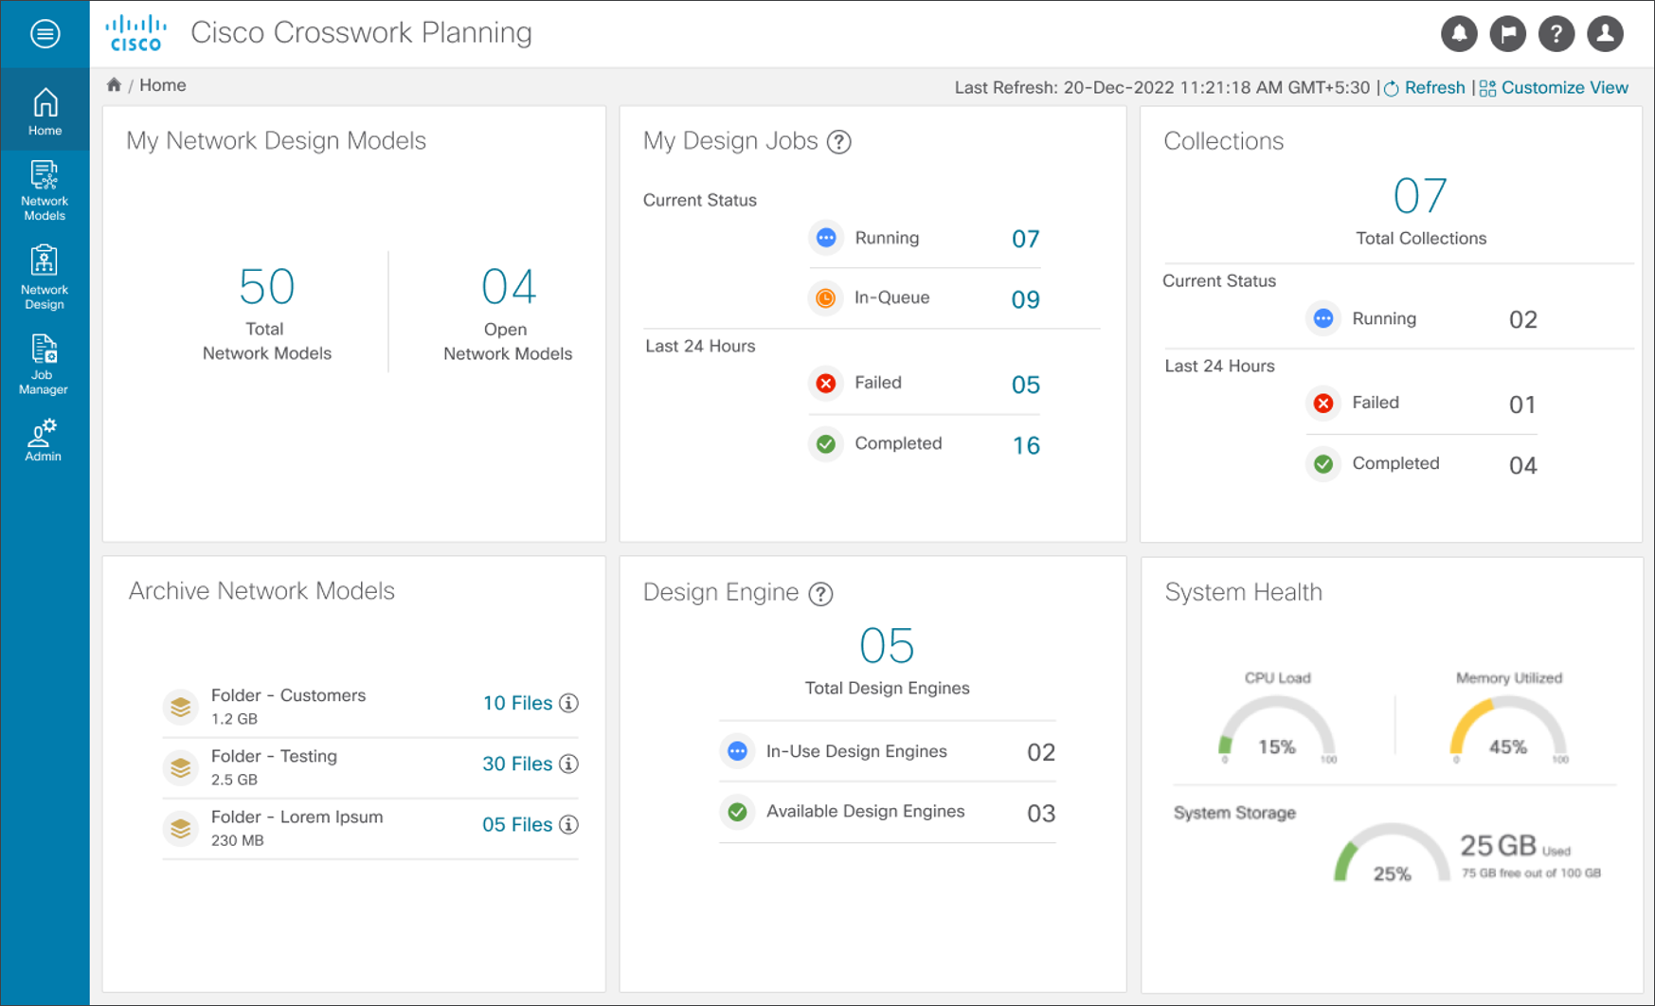Click the Running jobs count 07
The width and height of the screenshot is (1655, 1006).
[1025, 239]
